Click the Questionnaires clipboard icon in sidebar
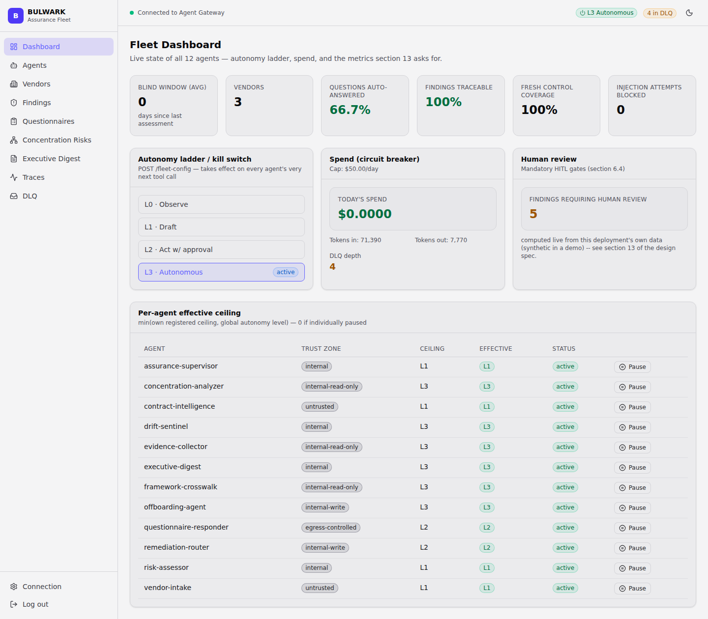This screenshot has height=619, width=708. (14, 121)
